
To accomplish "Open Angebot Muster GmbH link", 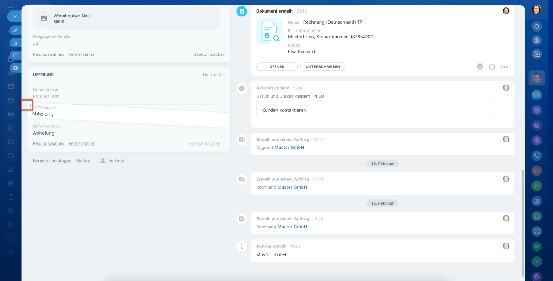I will point(289,148).
